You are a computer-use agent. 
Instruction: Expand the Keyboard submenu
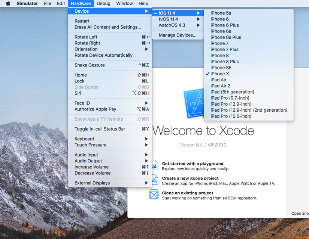(x=110, y=139)
